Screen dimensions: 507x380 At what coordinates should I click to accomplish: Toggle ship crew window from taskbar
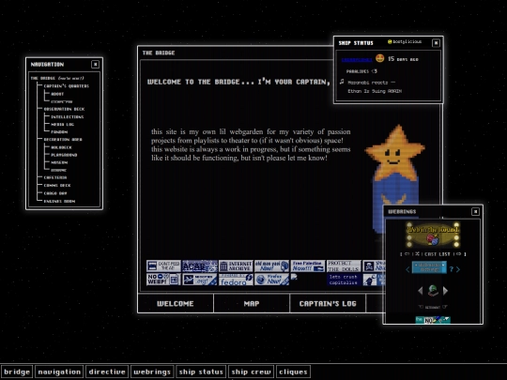click(252, 372)
